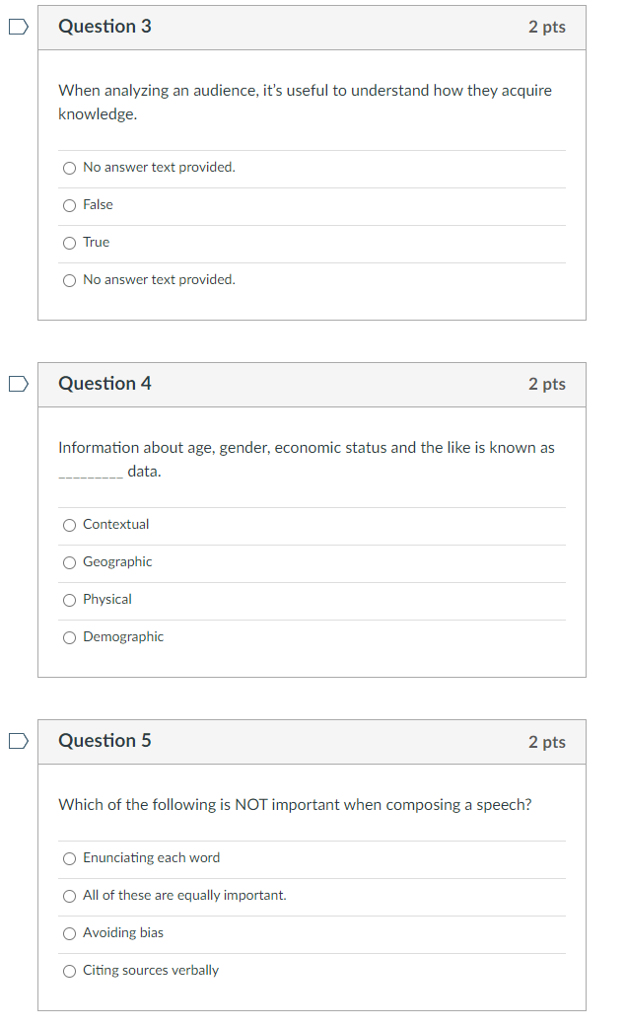This screenshot has height=1028, width=626.
Task: Choose Physical for Question 4
Action: [x=69, y=600]
